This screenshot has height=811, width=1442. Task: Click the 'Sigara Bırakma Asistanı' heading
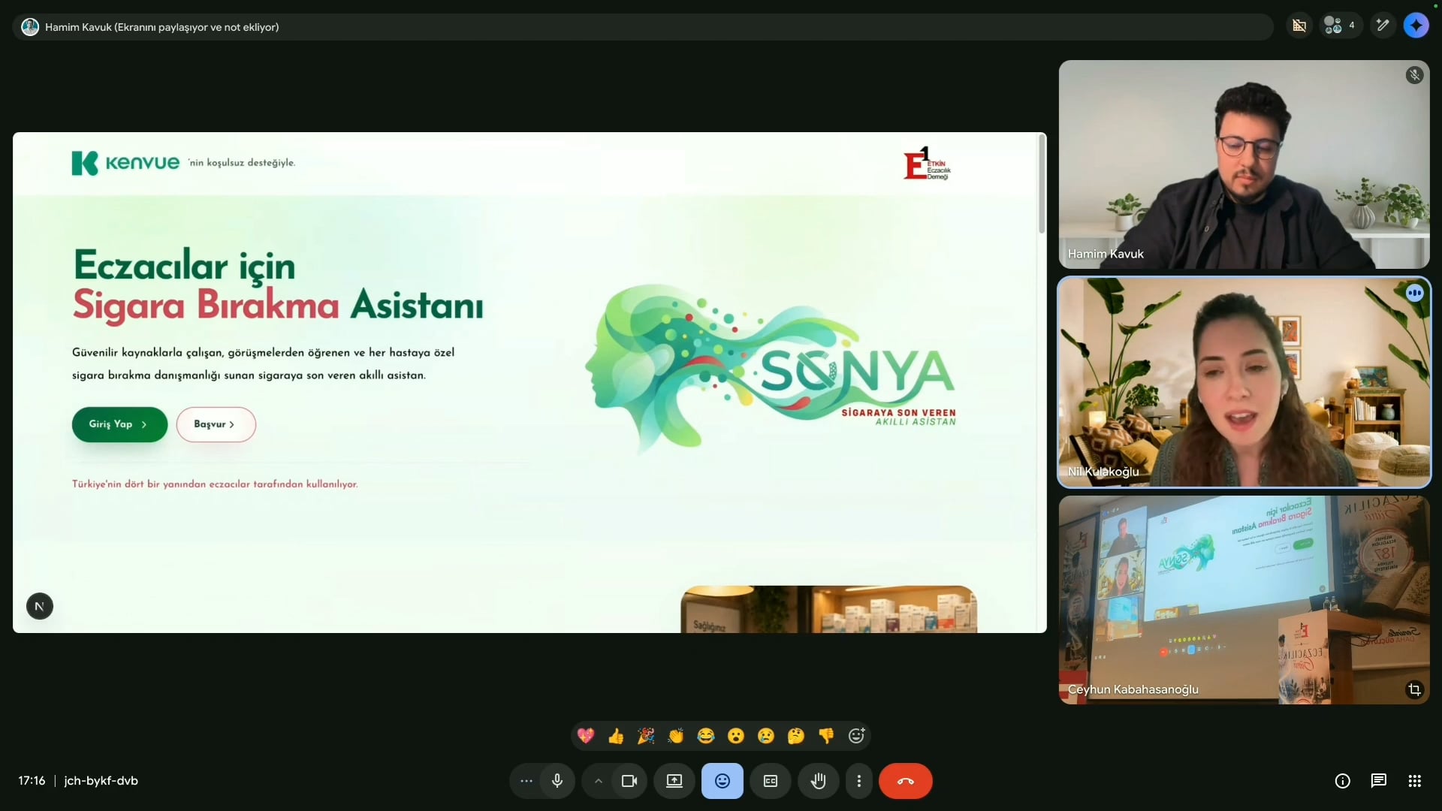coord(278,306)
